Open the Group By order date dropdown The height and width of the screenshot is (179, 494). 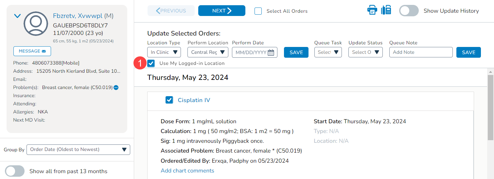[x=78, y=150]
